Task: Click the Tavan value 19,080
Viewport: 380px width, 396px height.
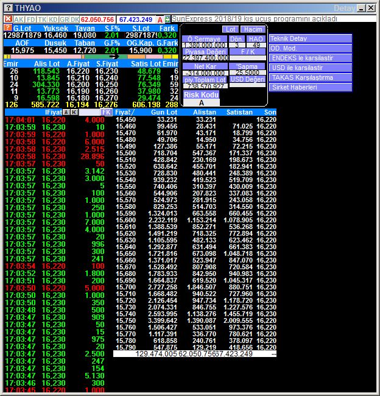Action: (85, 35)
